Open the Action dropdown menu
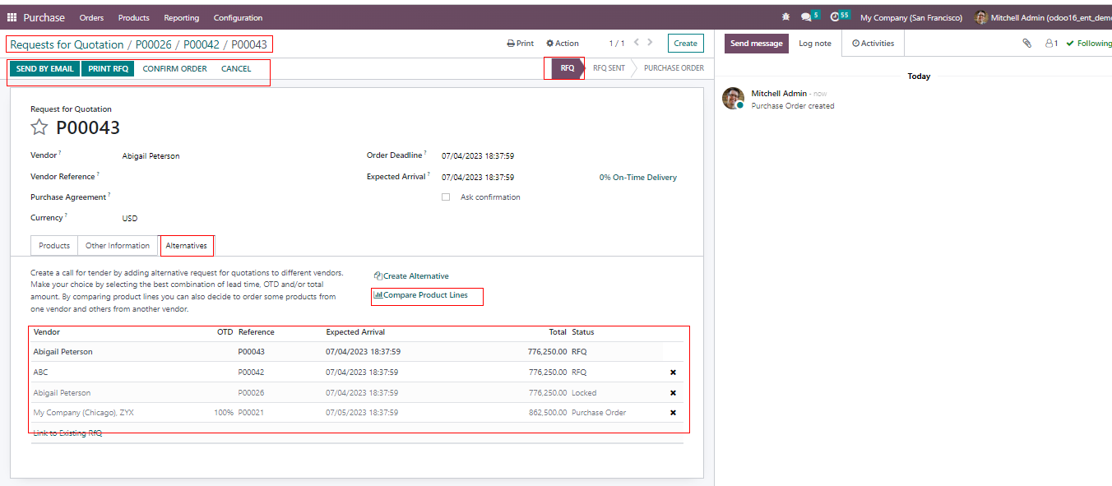This screenshot has width=1112, height=486. click(563, 44)
